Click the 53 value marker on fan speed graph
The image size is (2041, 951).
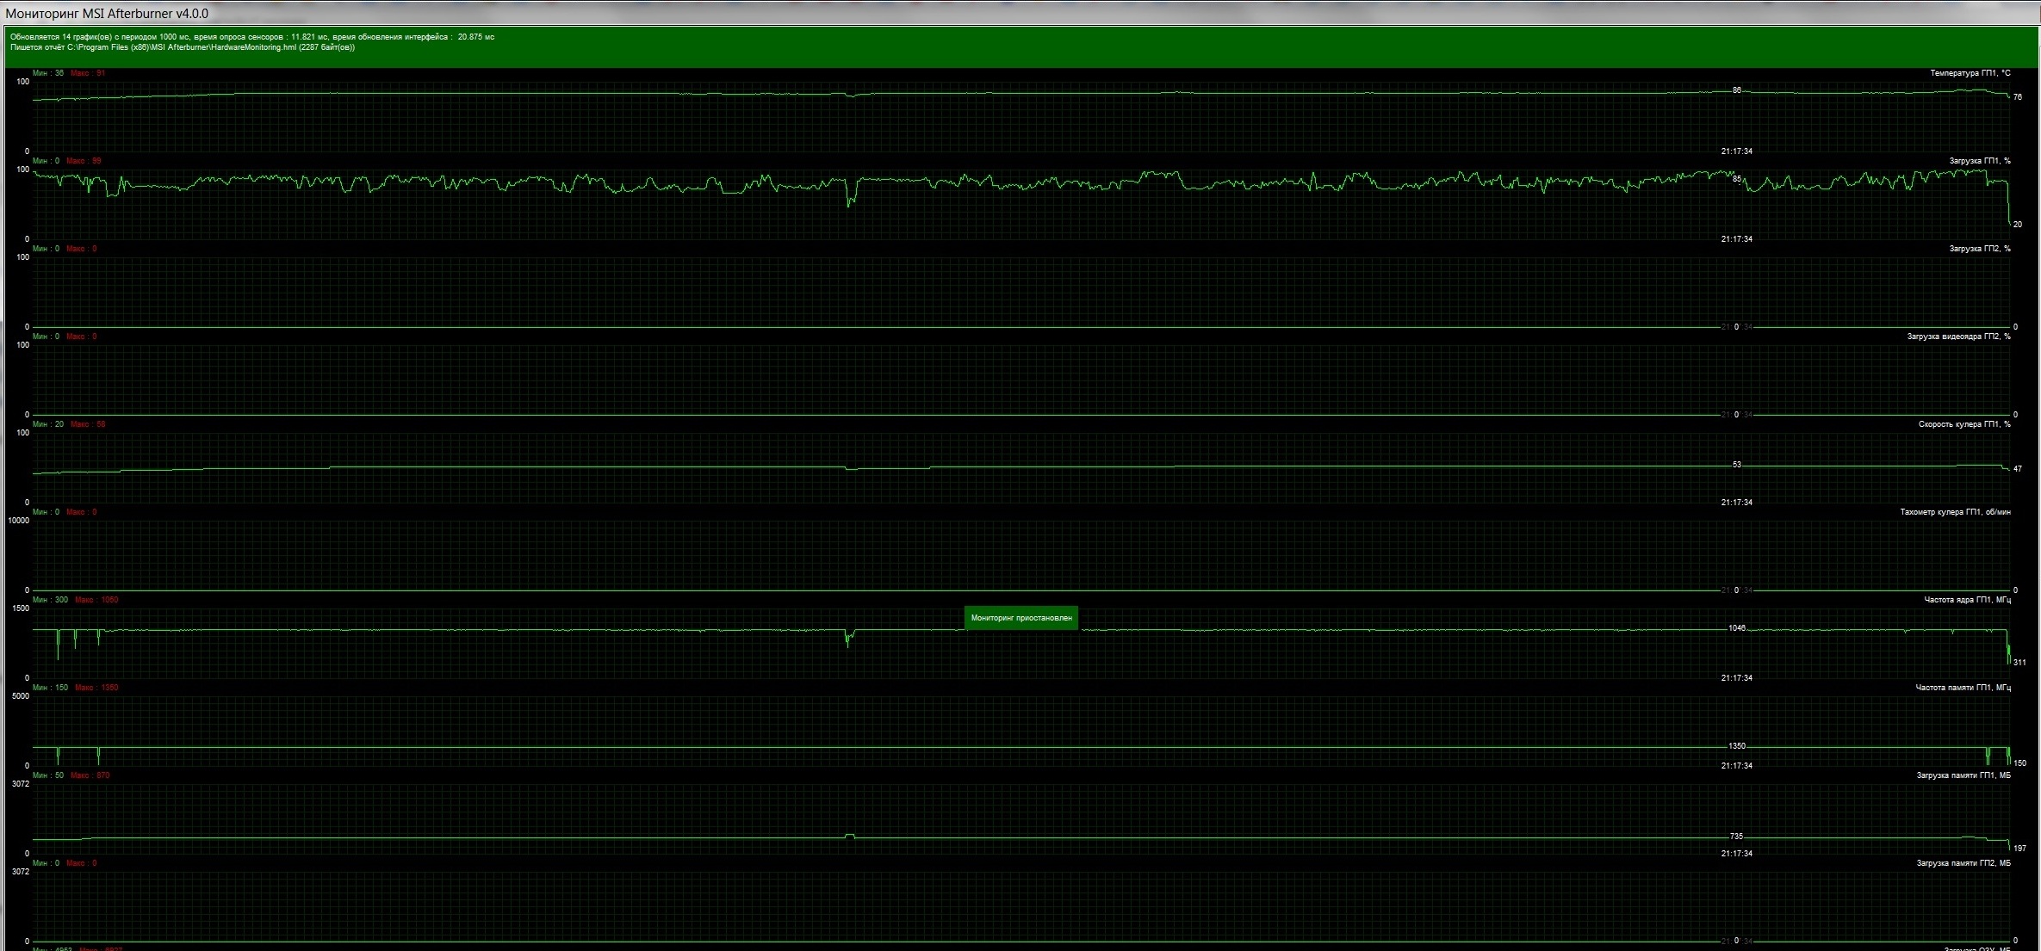(x=1736, y=465)
